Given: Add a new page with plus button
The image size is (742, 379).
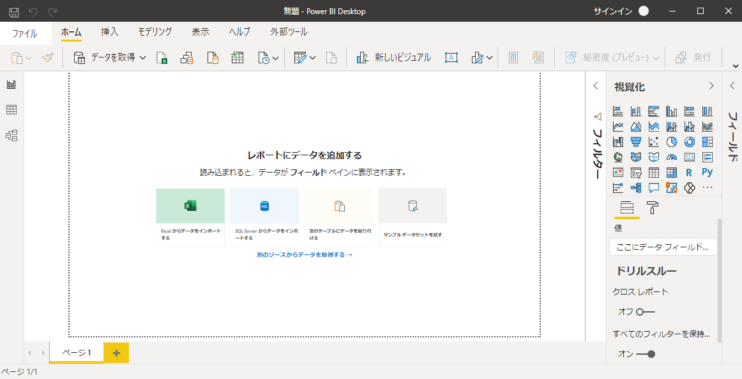Looking at the screenshot, I should click(x=116, y=353).
